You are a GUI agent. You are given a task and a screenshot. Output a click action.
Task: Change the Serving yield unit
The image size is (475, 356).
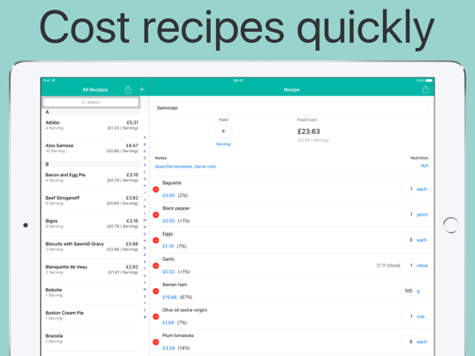pyautogui.click(x=223, y=144)
